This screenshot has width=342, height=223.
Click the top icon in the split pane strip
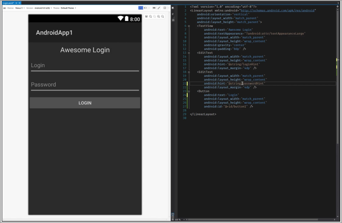tap(173, 8)
